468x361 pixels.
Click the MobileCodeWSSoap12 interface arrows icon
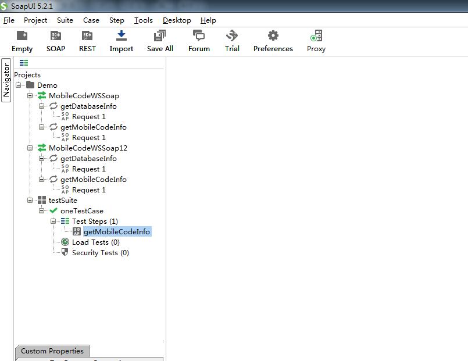42,148
